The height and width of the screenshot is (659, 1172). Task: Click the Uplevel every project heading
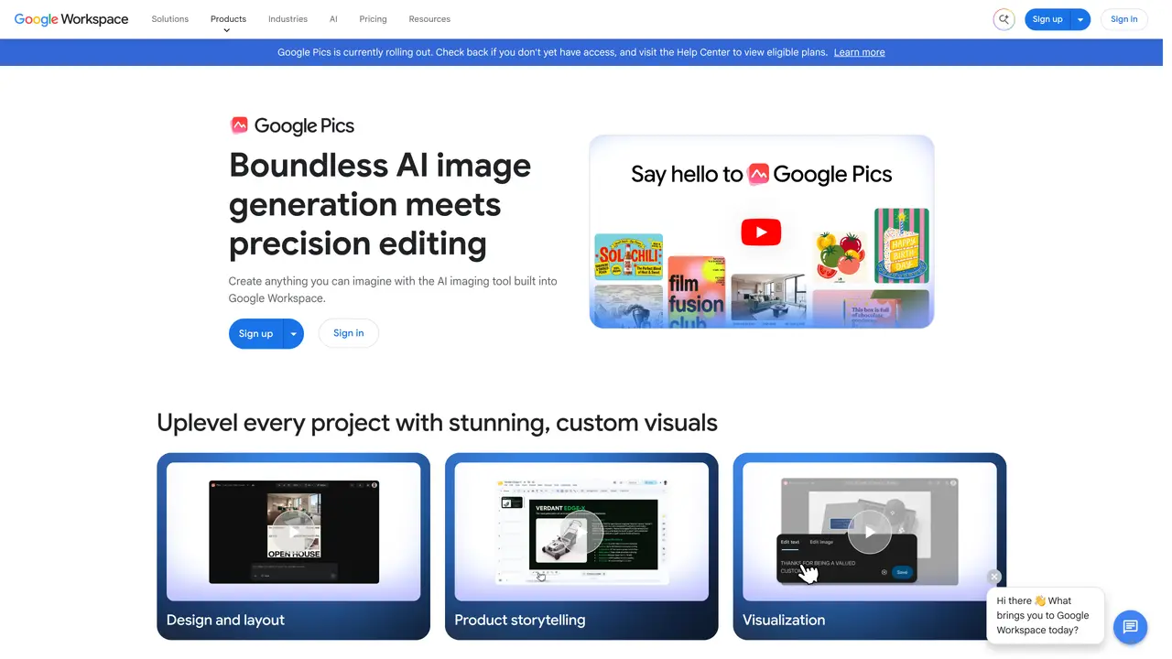pyautogui.click(x=437, y=423)
